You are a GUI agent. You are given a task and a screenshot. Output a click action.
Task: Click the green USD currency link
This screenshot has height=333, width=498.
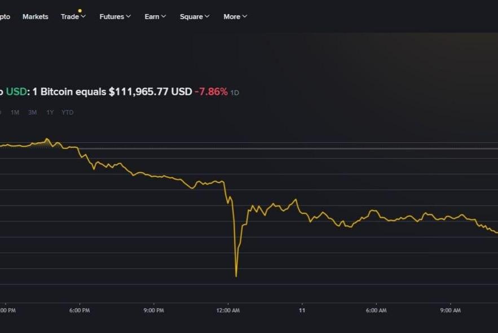click(x=16, y=91)
